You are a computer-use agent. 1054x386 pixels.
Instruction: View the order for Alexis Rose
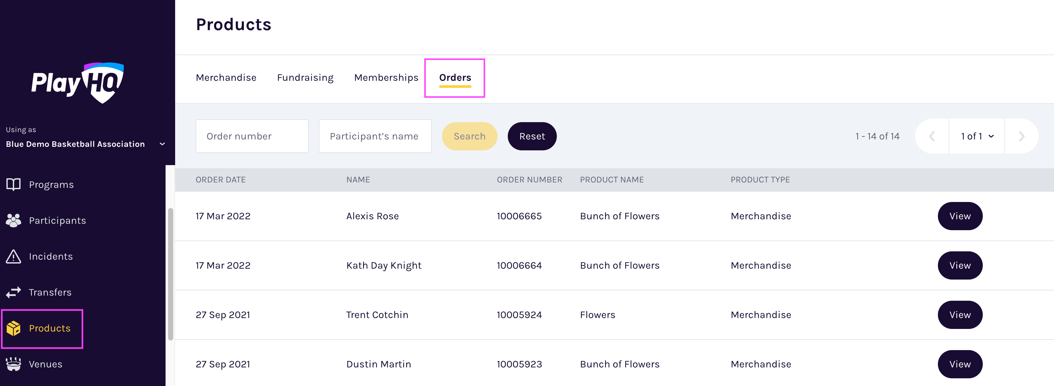point(960,216)
